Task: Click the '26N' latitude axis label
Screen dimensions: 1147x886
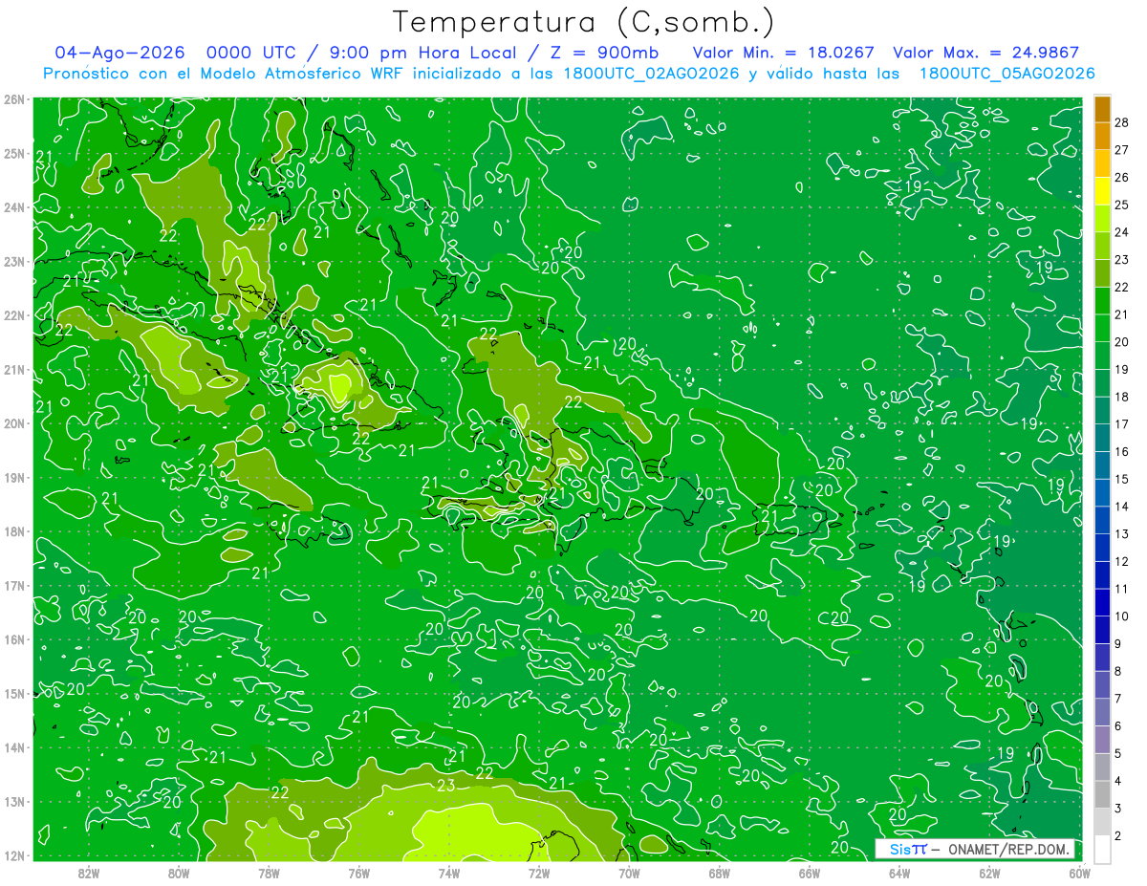Action: [x=14, y=99]
